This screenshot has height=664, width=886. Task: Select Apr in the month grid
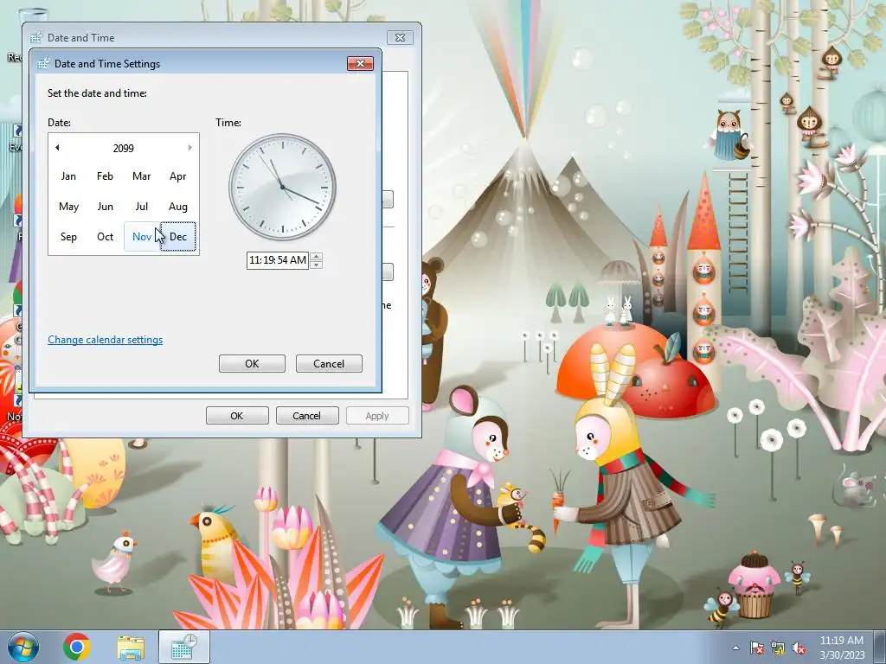178,176
